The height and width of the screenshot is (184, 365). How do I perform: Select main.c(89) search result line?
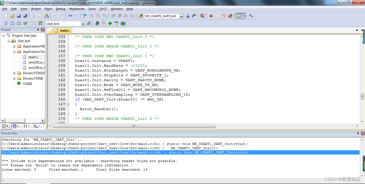(110, 148)
